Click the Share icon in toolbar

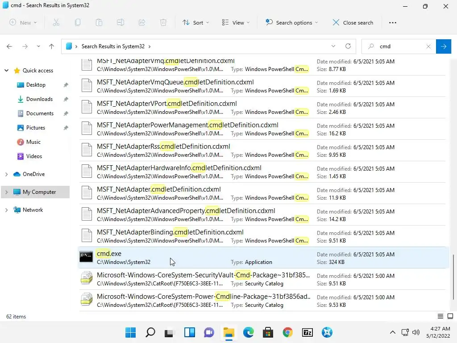[x=142, y=22]
